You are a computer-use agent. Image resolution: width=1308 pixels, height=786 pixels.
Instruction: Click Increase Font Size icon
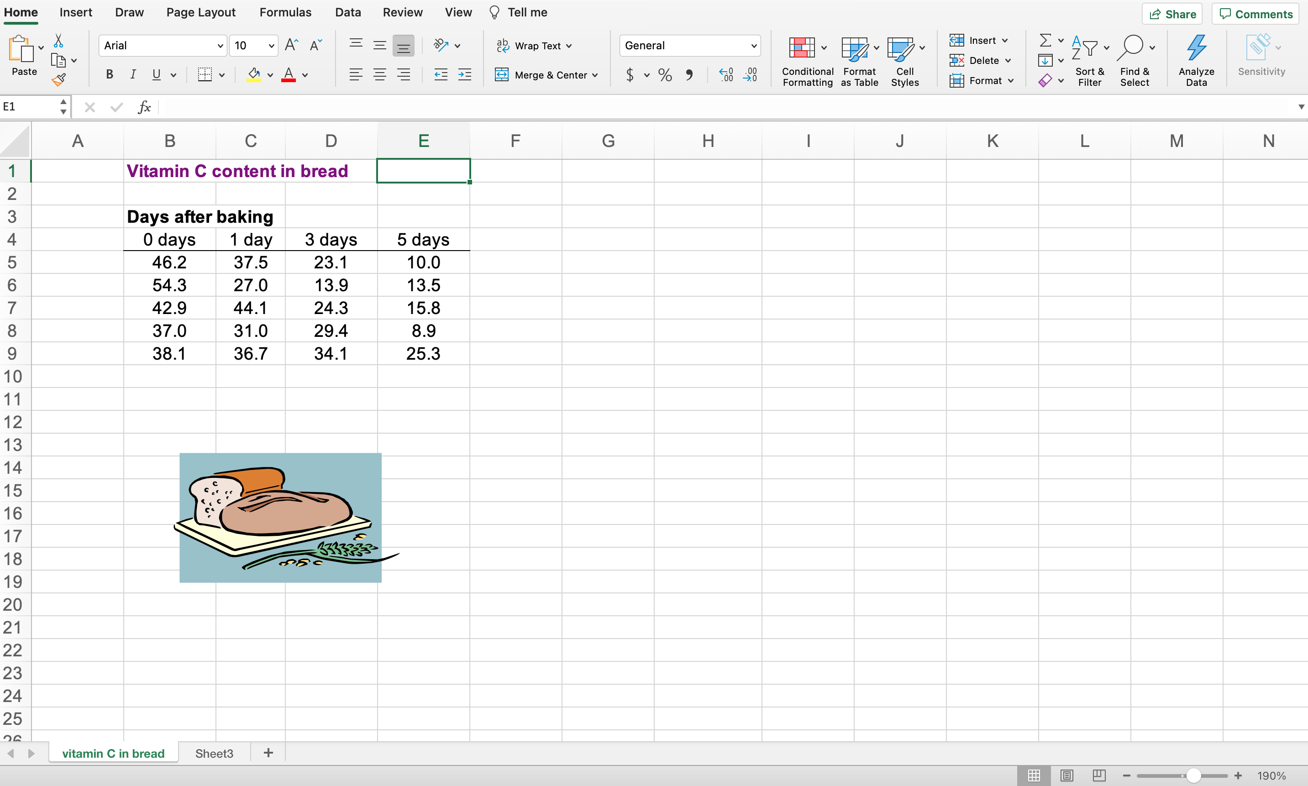(291, 46)
